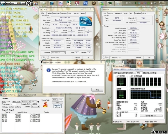Select the 網路功能 tab in Task Manager
Image resolution: width=168 pixels, height=134 pixels.
tap(146, 73)
